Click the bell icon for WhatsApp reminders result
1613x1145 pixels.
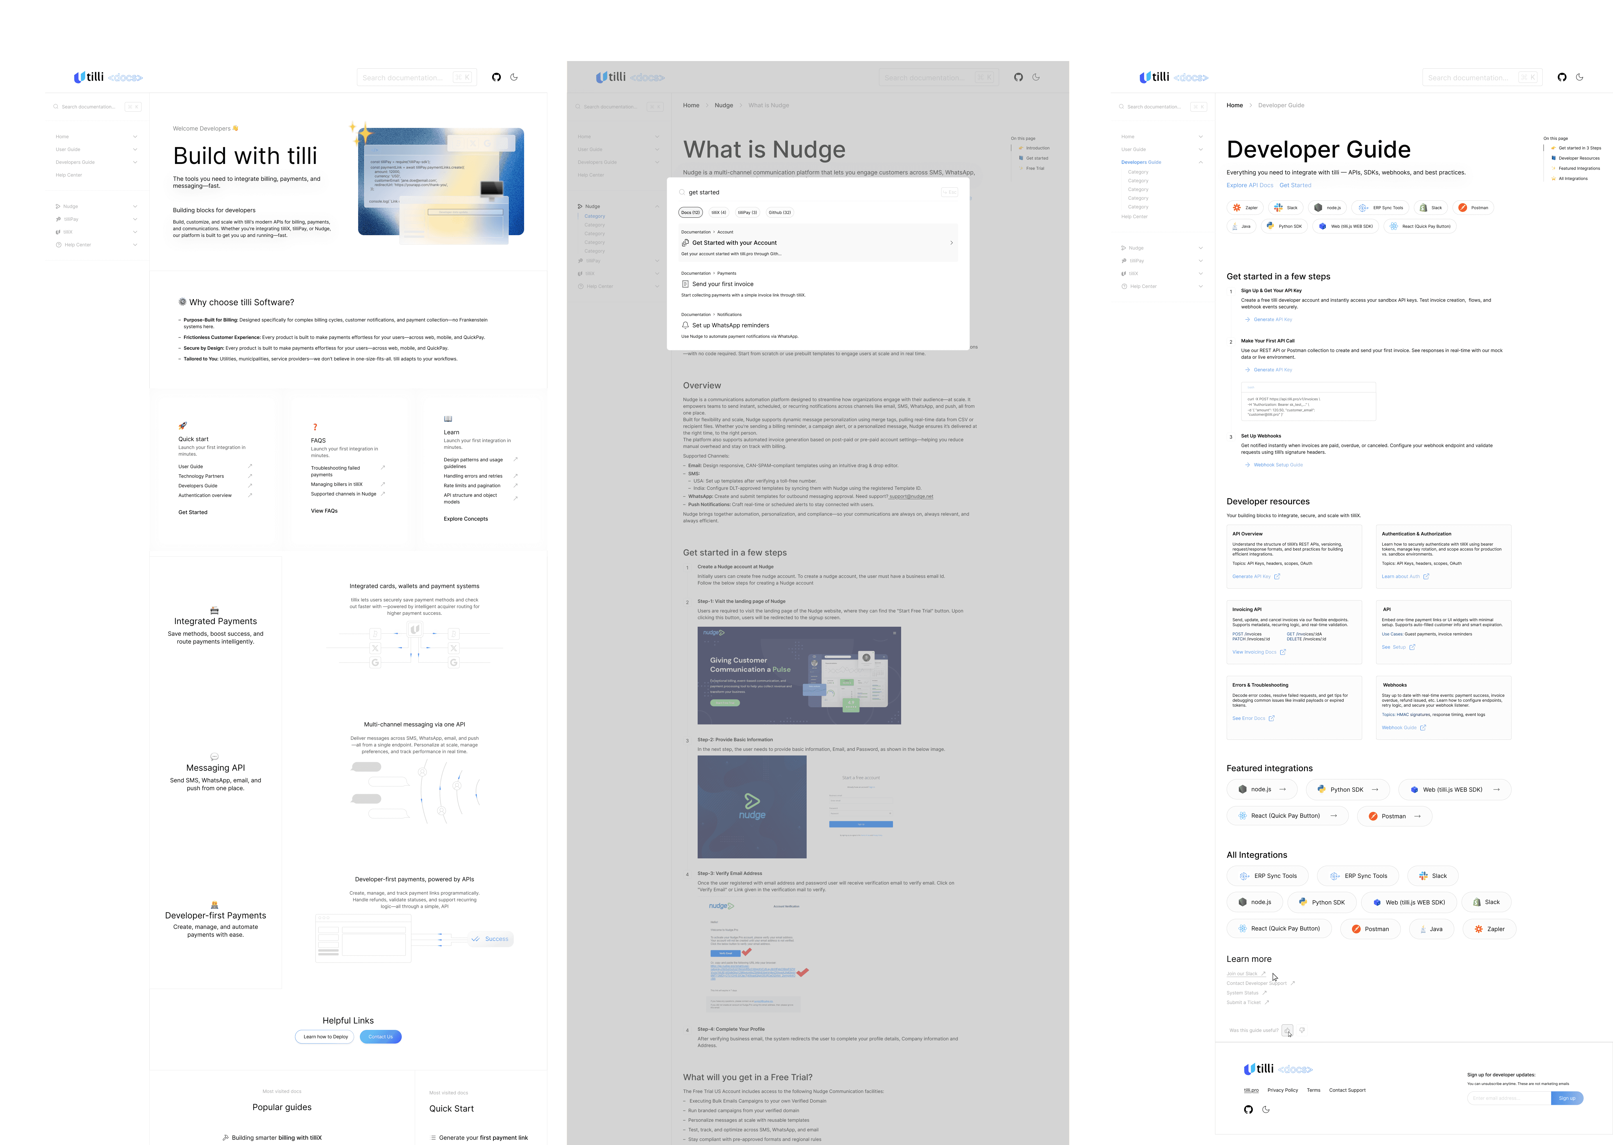click(x=685, y=325)
